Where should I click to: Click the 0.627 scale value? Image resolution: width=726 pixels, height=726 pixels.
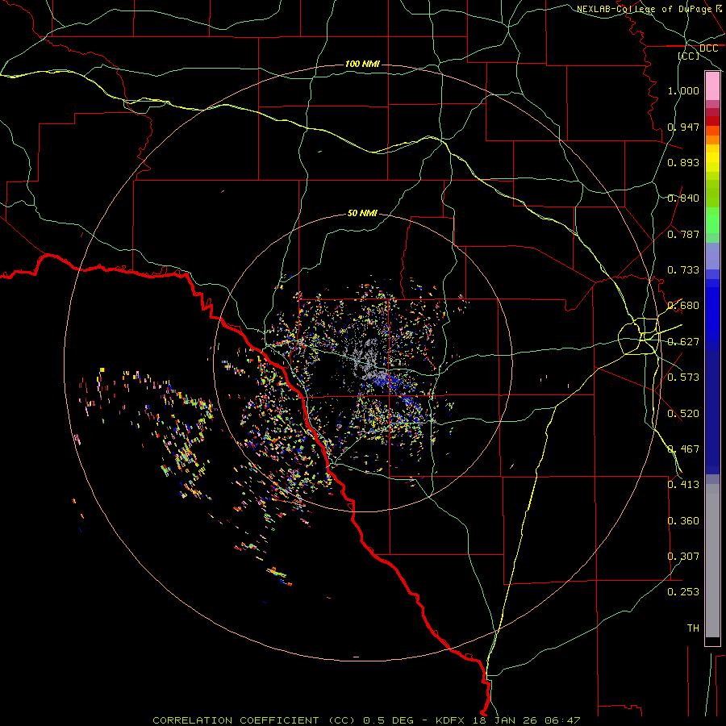[x=683, y=342]
